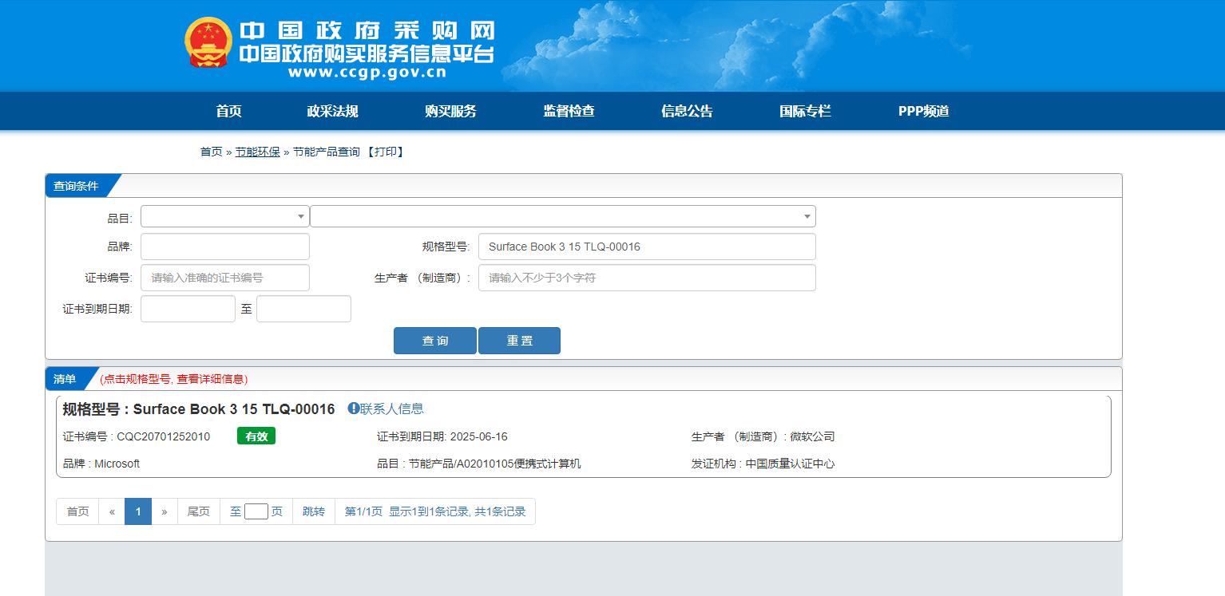Screen dimensions: 1225x596
Task: Jump to last page with 尾页
Action: pyautogui.click(x=199, y=511)
